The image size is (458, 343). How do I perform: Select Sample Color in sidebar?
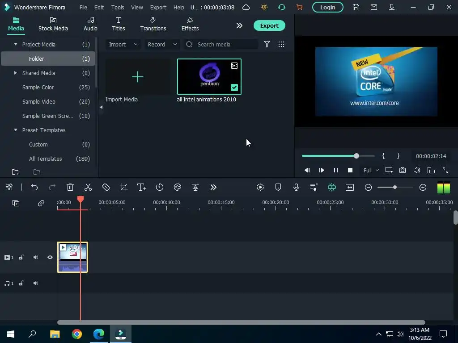point(48,87)
